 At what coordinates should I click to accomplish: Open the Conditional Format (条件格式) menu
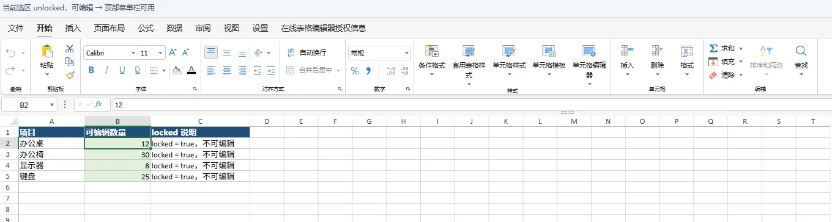pyautogui.click(x=432, y=60)
